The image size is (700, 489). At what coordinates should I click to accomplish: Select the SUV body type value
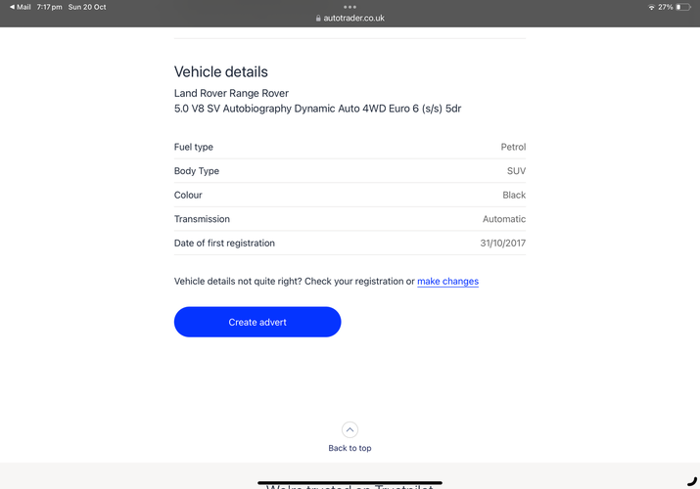tap(517, 171)
